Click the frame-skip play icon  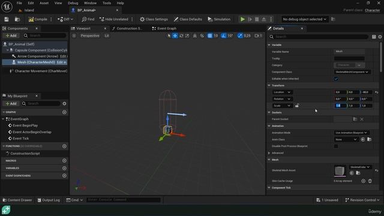point(250,19)
